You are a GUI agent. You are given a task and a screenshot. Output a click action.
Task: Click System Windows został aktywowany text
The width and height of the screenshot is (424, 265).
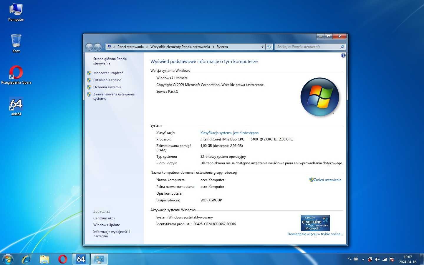click(184, 217)
